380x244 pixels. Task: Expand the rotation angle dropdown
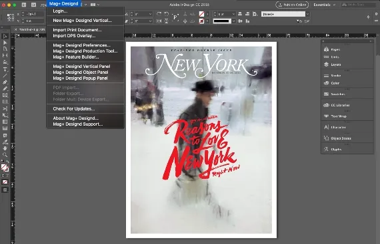(150, 14)
